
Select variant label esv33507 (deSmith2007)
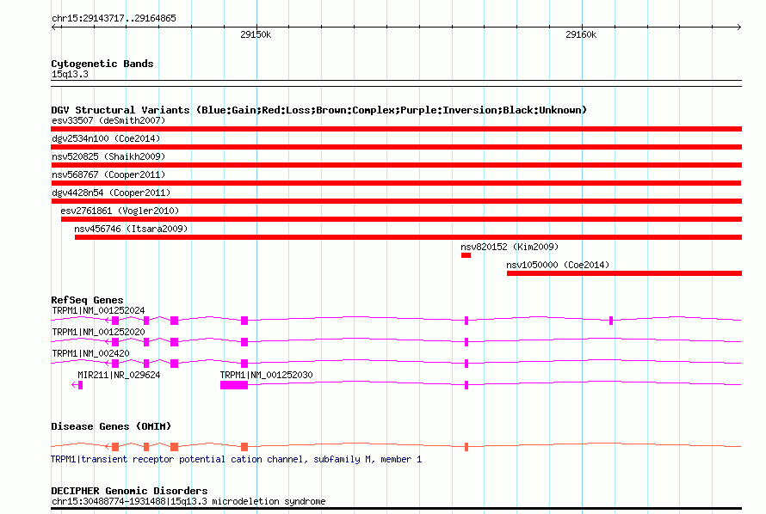point(108,120)
